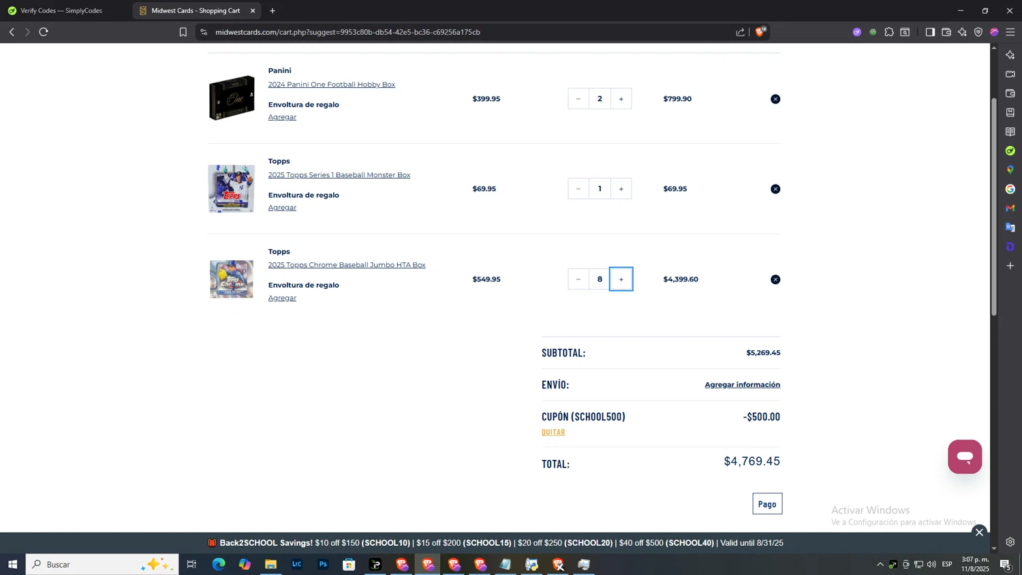Open File Explorer from taskbar
The height and width of the screenshot is (575, 1022).
click(x=270, y=564)
